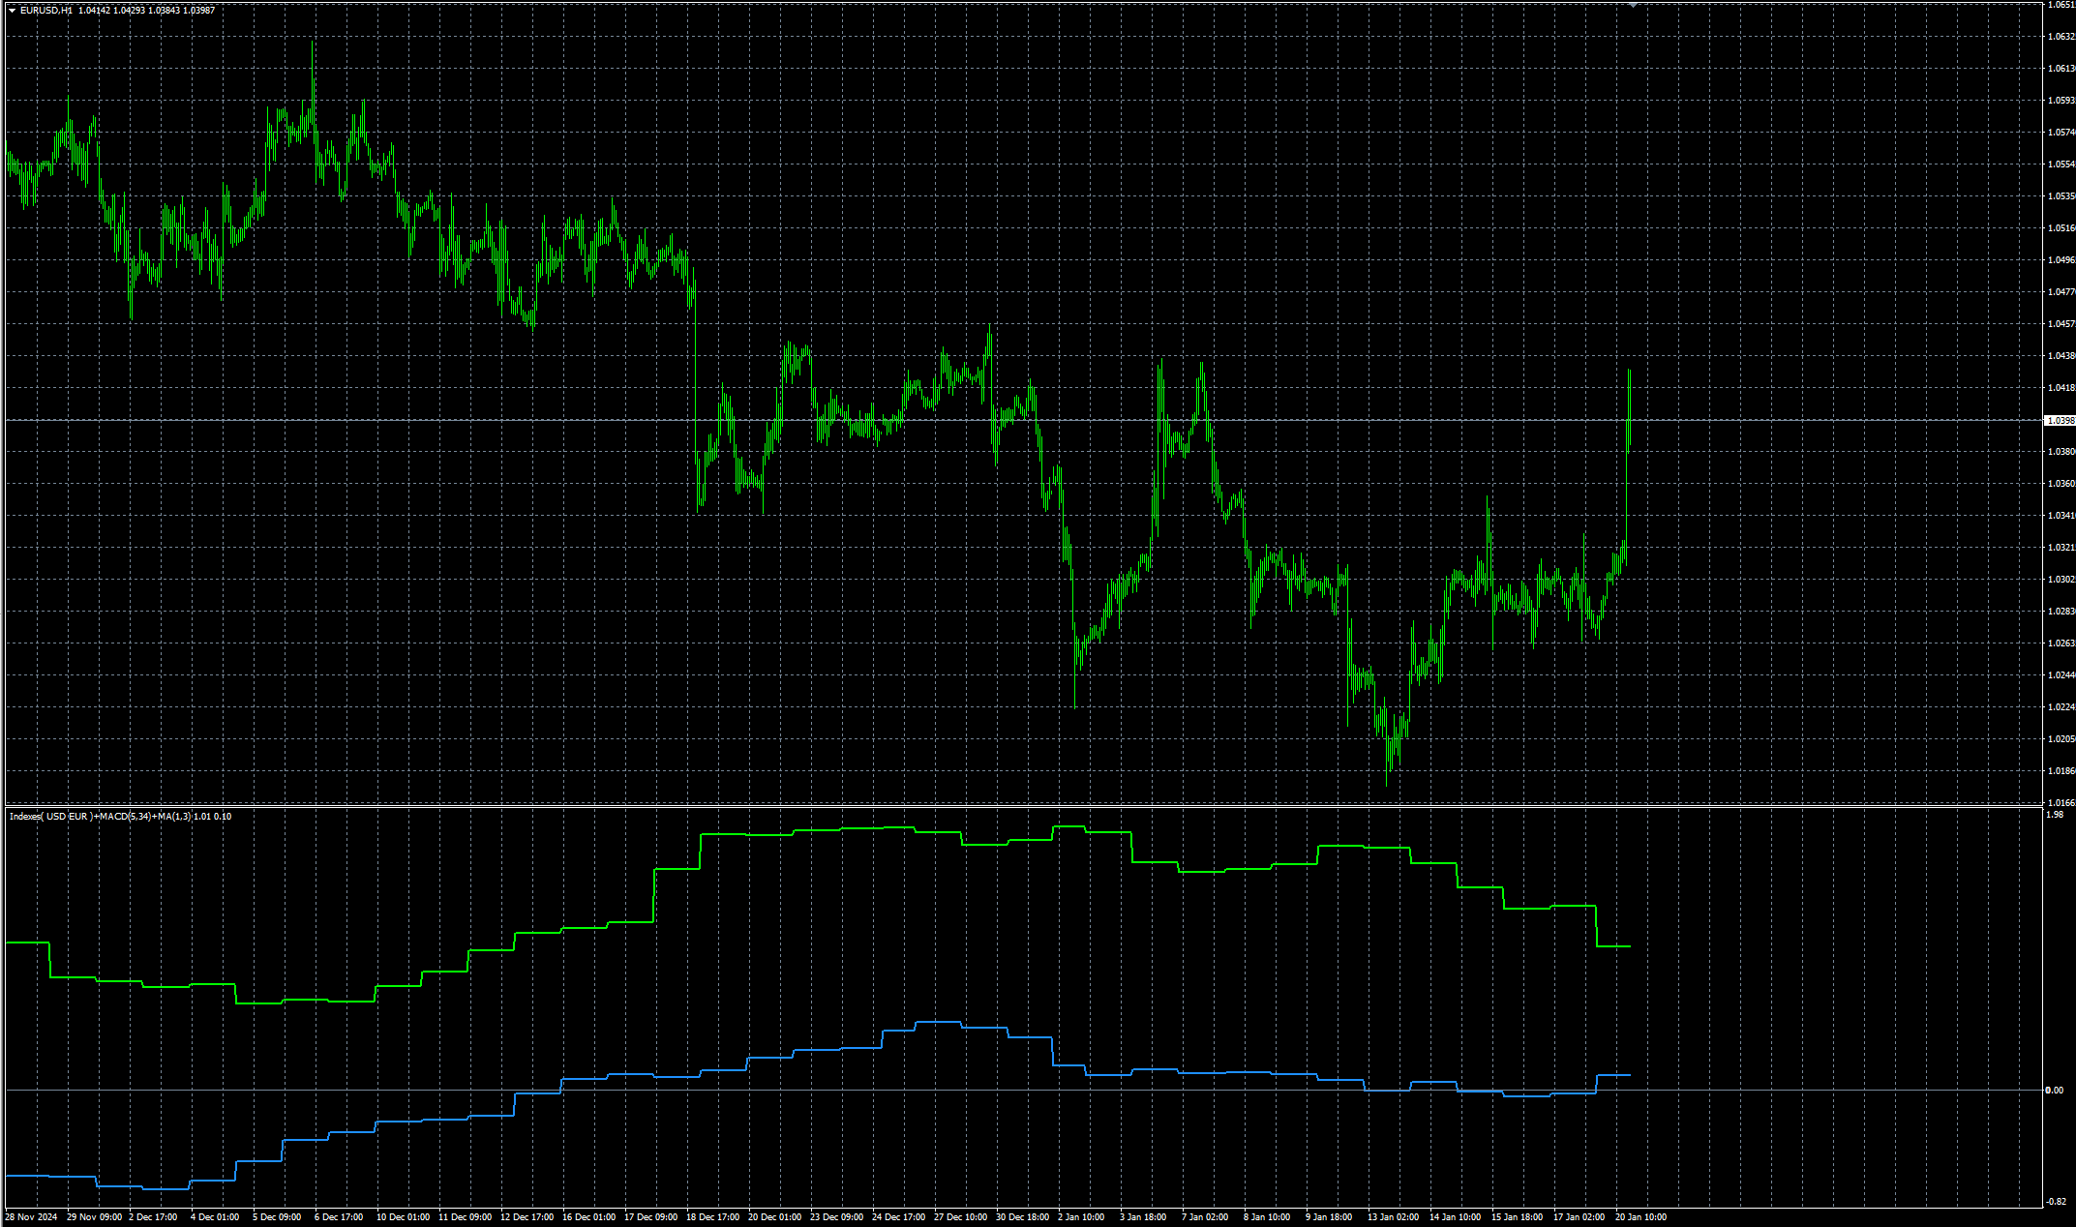Click the 1.0438 price scale value
The height and width of the screenshot is (1227, 2076).
tap(2061, 356)
